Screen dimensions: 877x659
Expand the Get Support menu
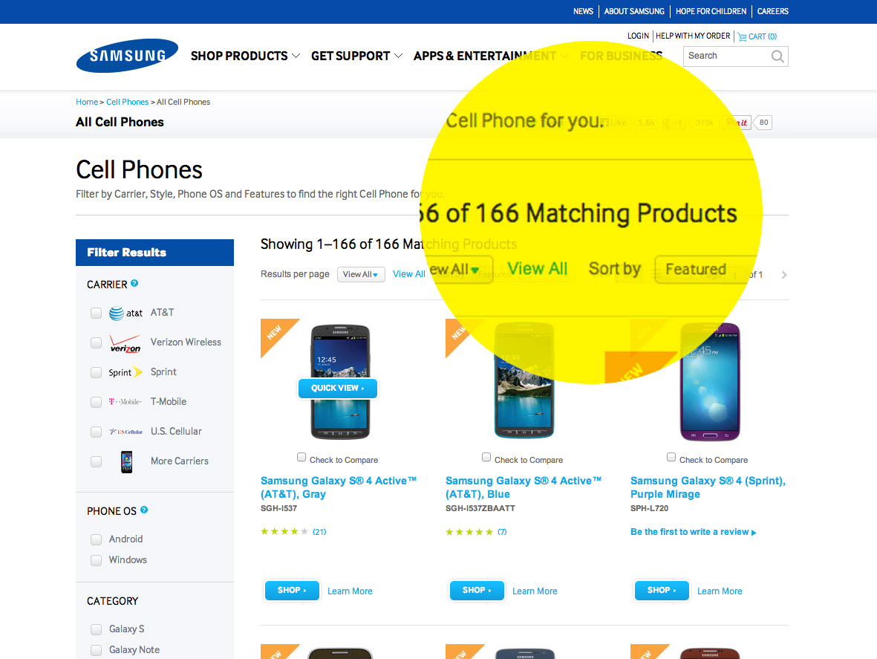(357, 56)
